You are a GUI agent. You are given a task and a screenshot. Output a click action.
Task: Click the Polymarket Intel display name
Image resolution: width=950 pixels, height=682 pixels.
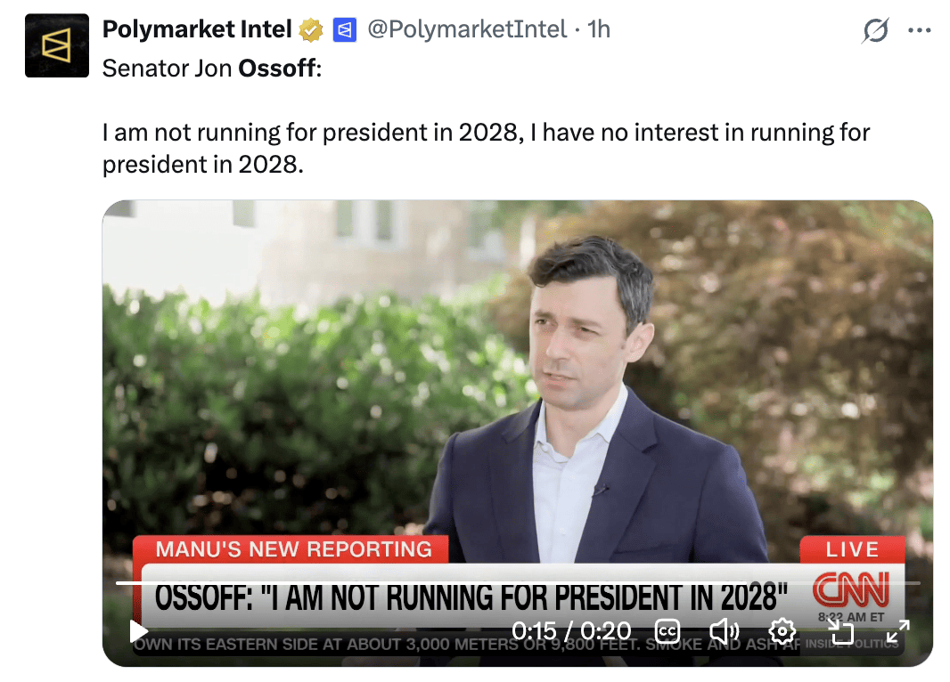[197, 29]
